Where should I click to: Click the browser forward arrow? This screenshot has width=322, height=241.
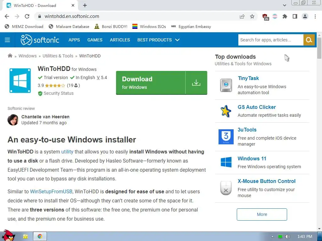click(x=17, y=16)
